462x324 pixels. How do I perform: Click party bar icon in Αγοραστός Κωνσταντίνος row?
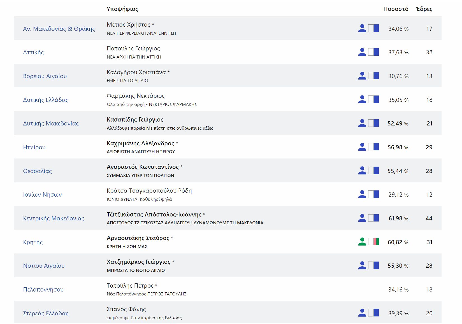coord(373,170)
